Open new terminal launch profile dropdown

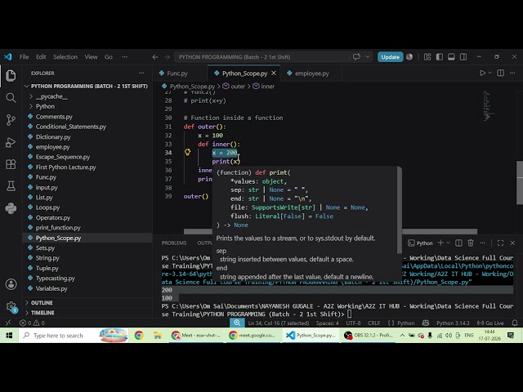pyautogui.click(x=448, y=243)
